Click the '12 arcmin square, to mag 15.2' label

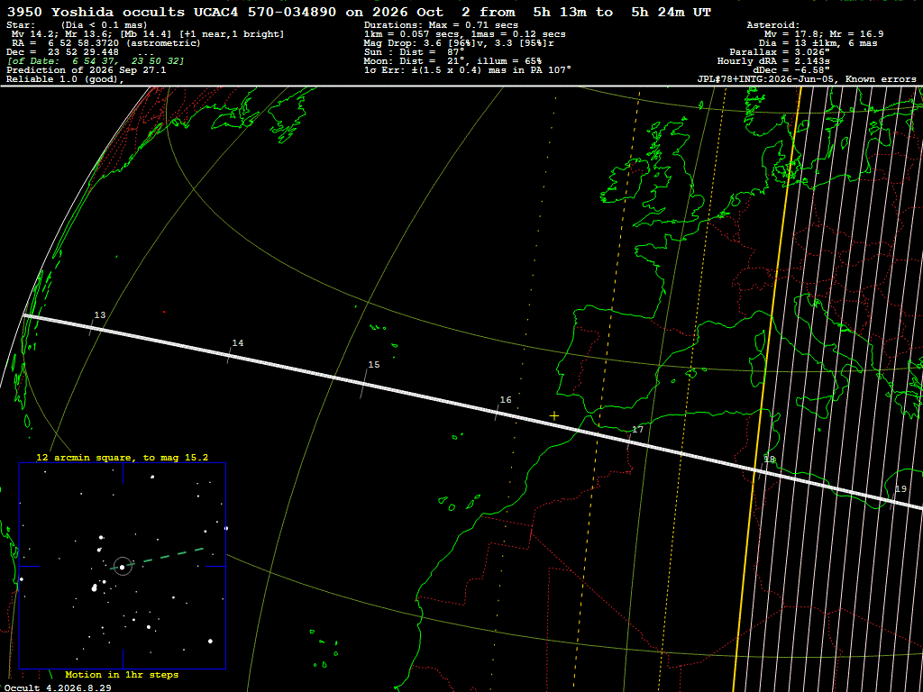[122, 457]
